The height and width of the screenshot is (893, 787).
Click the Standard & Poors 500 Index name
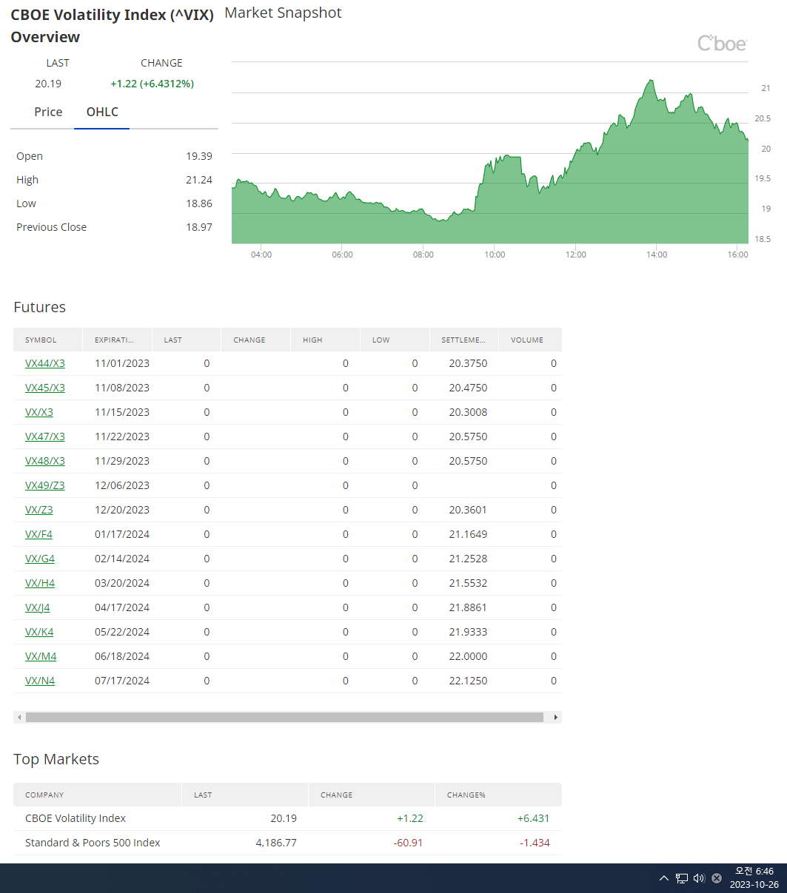pyautogui.click(x=93, y=843)
